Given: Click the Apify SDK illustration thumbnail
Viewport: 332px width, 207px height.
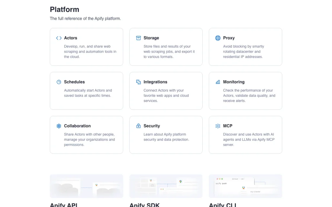Looking at the screenshot, I should [x=166, y=186].
